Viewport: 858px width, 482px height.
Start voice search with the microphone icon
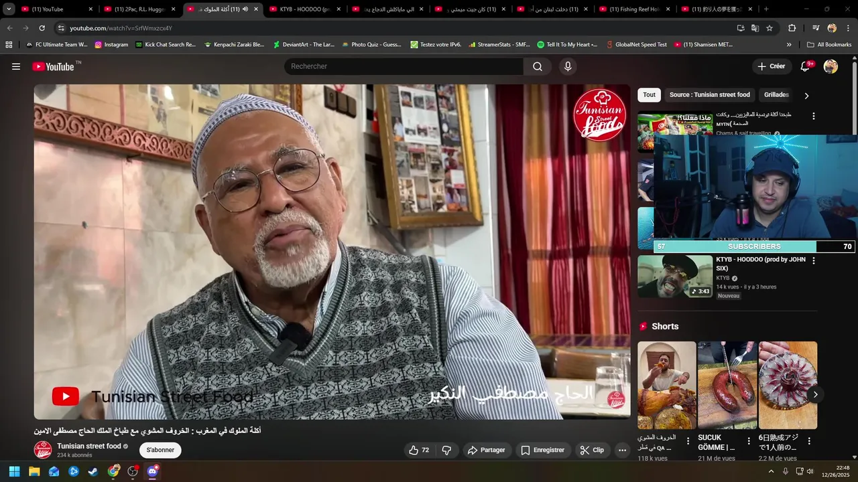568,66
